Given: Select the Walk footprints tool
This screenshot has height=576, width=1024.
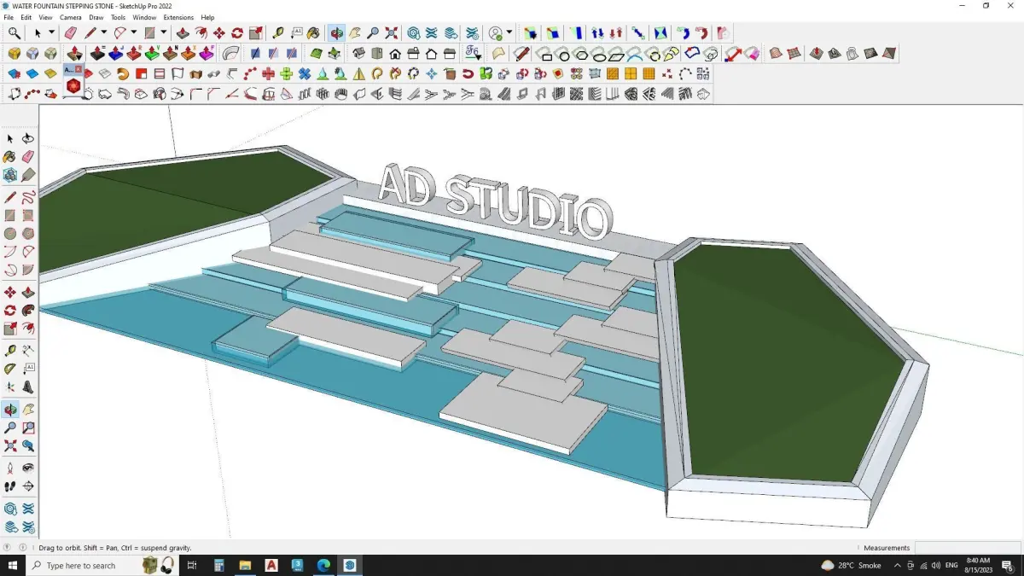Looking at the screenshot, I should [x=10, y=486].
